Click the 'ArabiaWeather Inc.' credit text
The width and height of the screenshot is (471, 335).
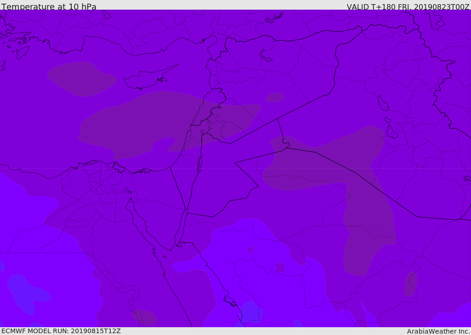438,331
